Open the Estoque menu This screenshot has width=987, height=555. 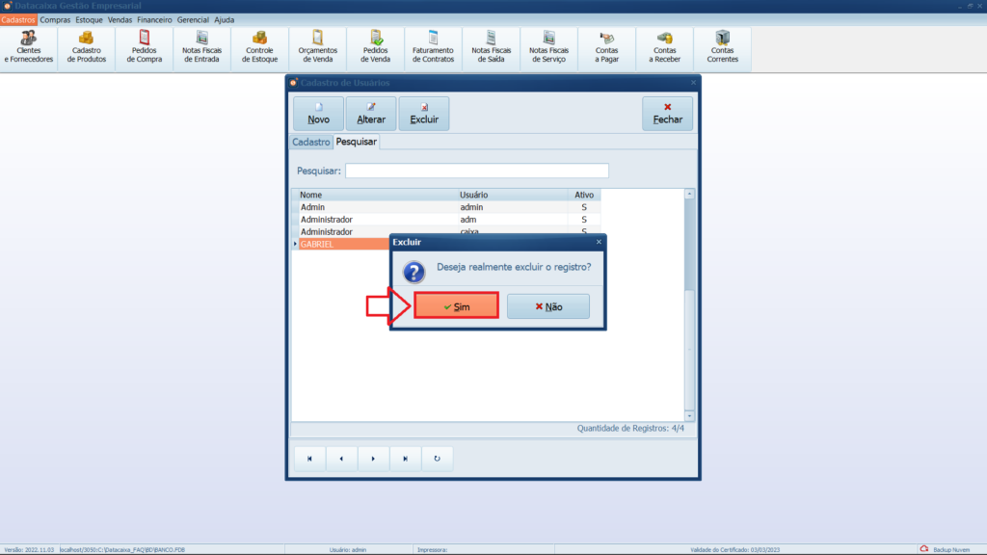[89, 19]
